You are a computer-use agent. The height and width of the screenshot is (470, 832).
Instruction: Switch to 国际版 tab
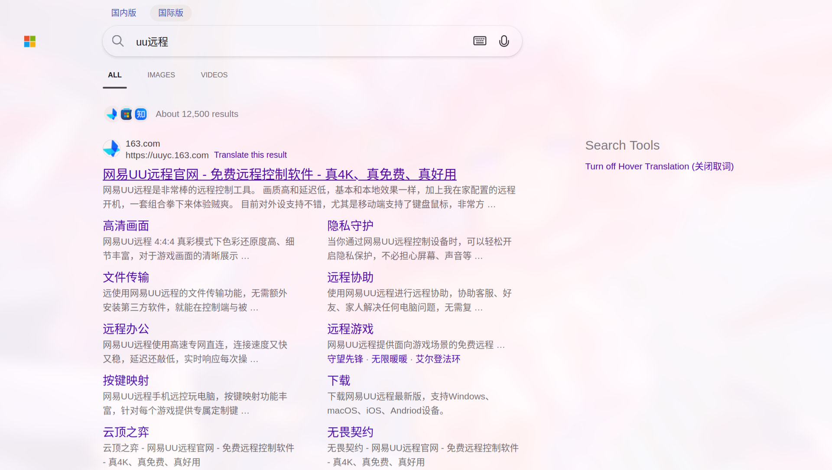pos(171,13)
